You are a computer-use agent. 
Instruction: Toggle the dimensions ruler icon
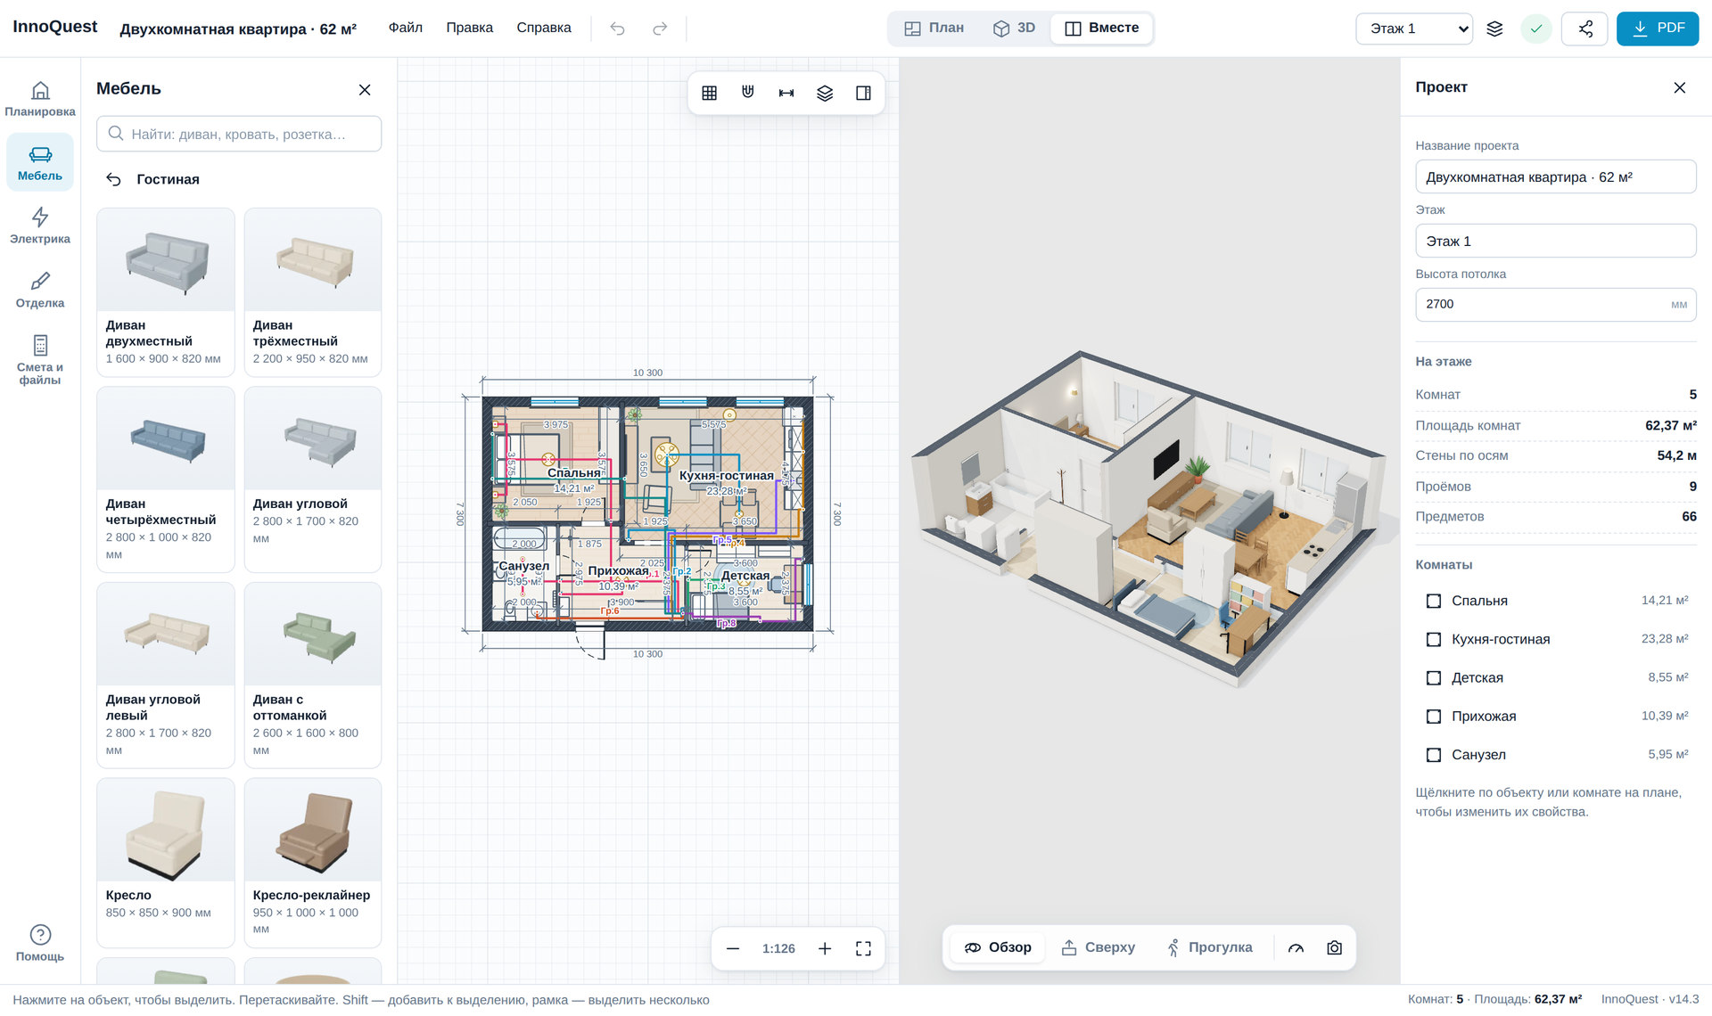point(786,93)
